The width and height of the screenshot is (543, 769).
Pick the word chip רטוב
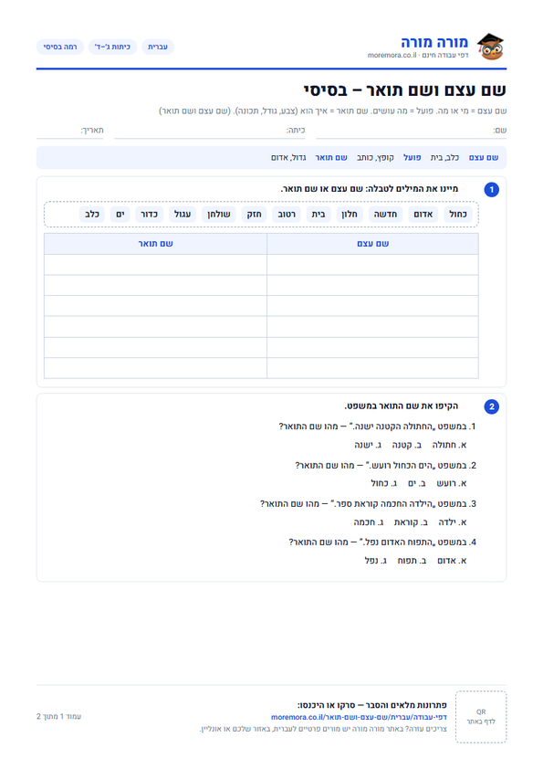pos(287,215)
